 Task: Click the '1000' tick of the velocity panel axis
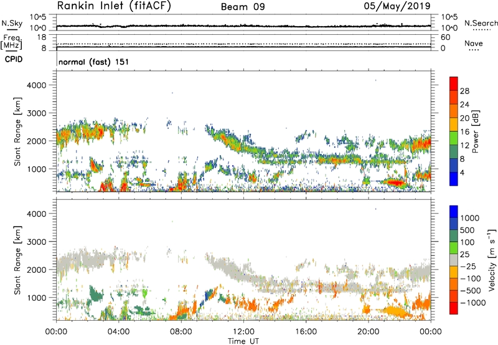pyautogui.click(x=37, y=298)
